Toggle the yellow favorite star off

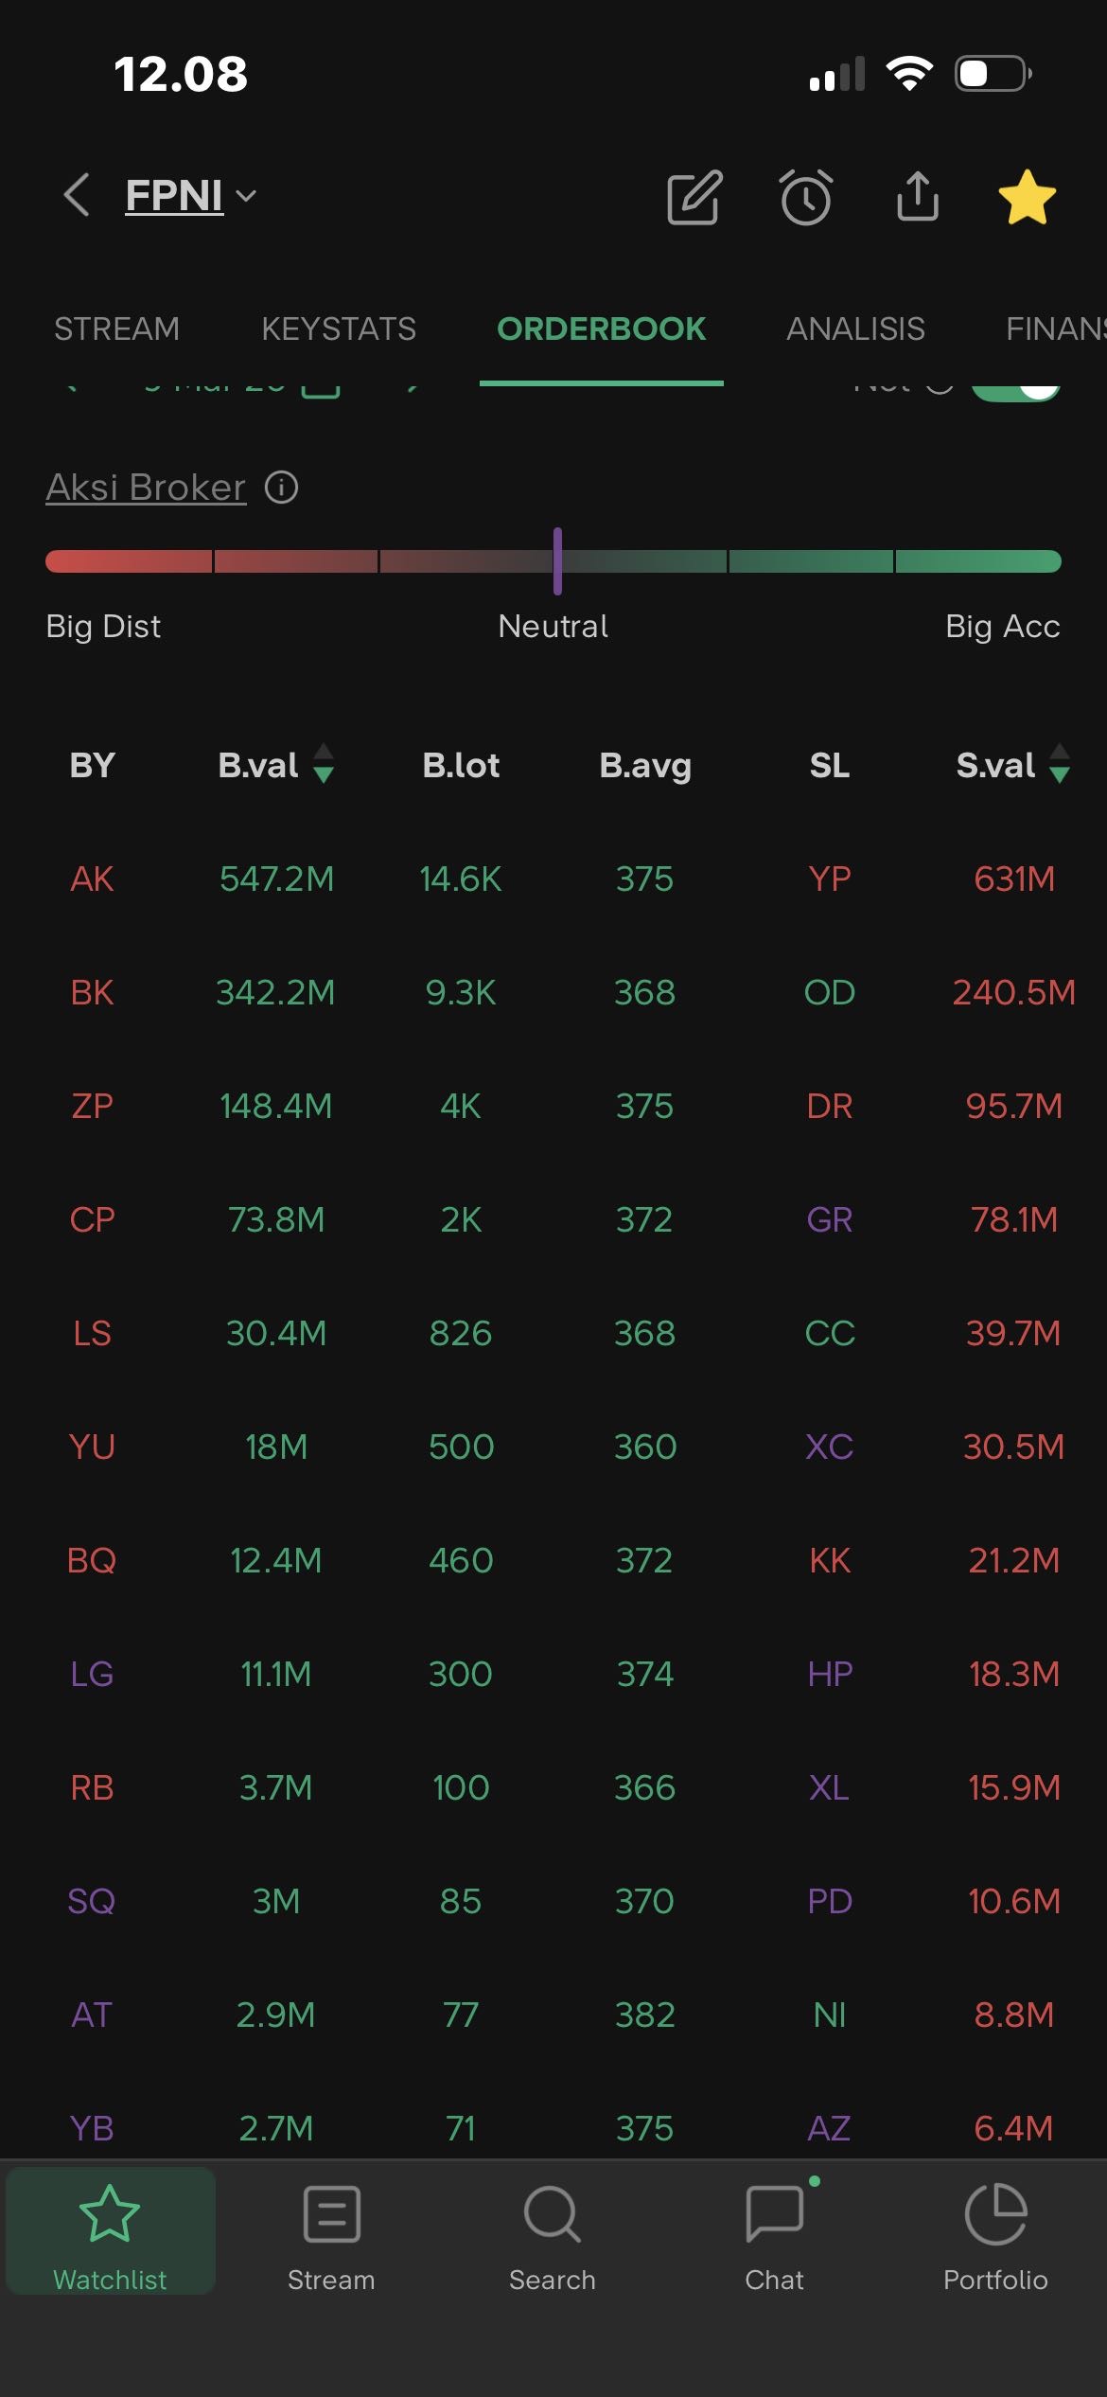(1027, 198)
